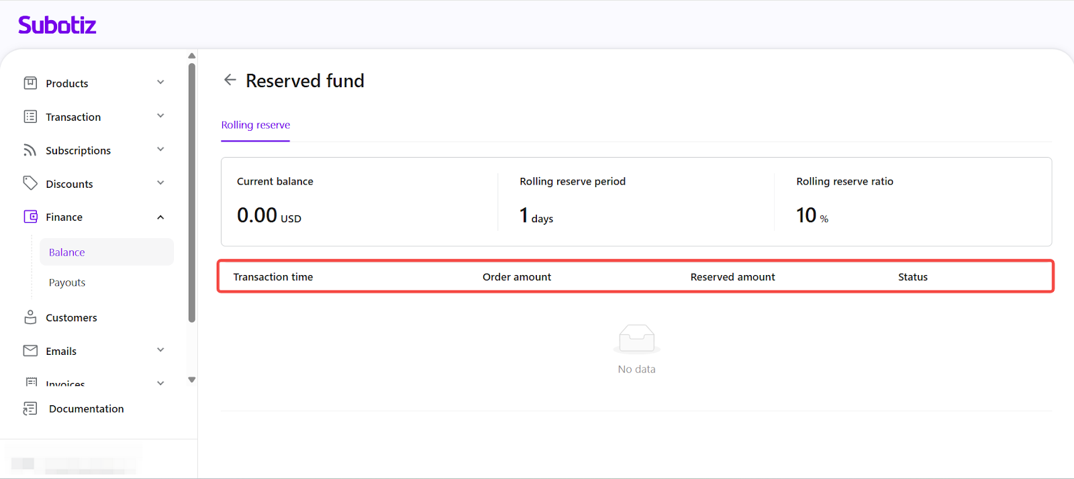Click the back arrow beside Reserved fund
The width and height of the screenshot is (1074, 479).
[230, 80]
